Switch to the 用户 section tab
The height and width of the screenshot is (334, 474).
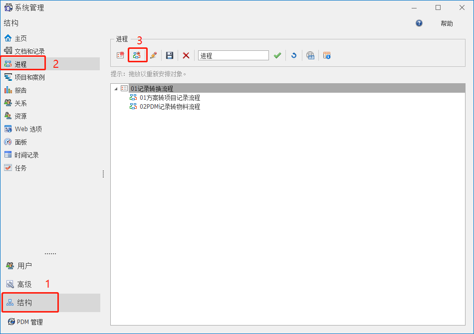24,266
